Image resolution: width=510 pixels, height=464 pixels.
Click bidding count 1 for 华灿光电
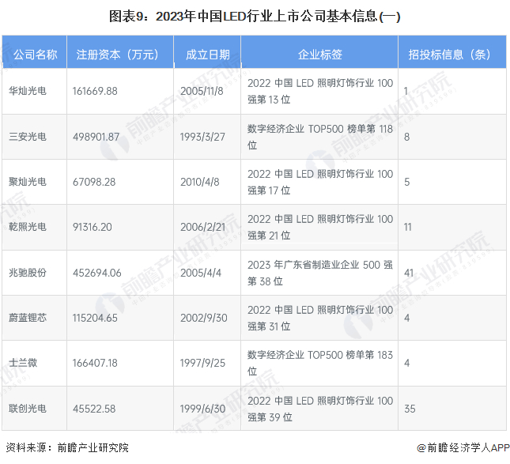pyautogui.click(x=406, y=91)
